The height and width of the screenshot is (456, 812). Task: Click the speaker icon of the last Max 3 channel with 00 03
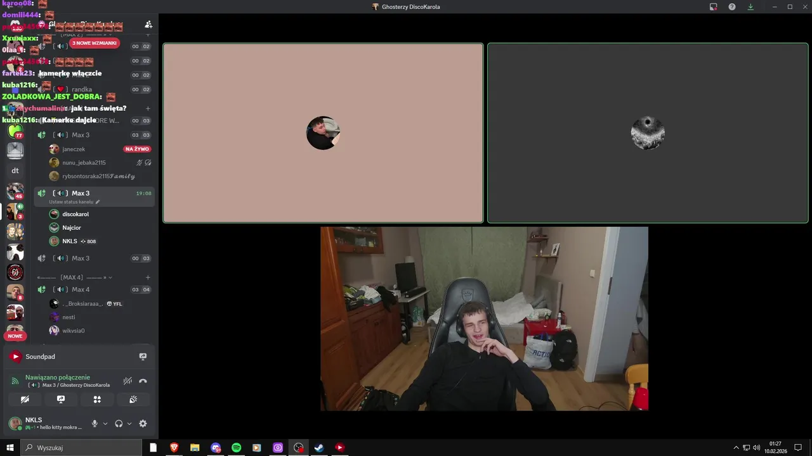tap(41, 258)
